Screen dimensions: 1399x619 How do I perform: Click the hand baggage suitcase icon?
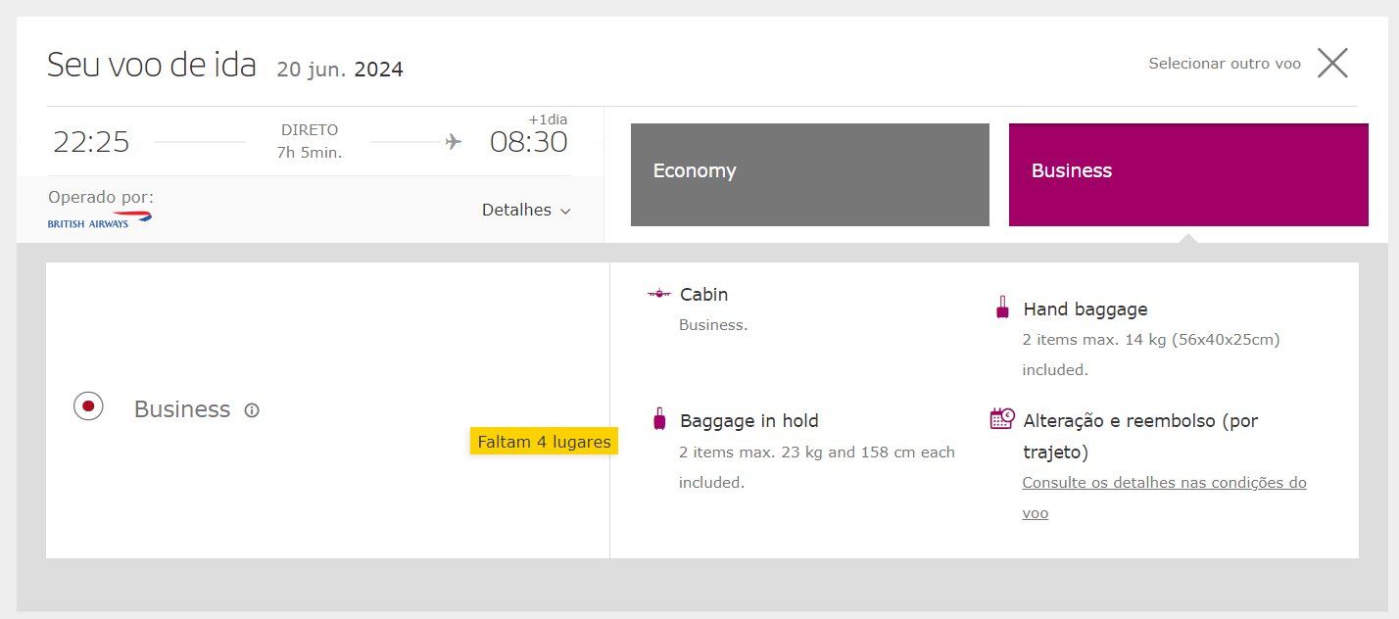click(1002, 308)
